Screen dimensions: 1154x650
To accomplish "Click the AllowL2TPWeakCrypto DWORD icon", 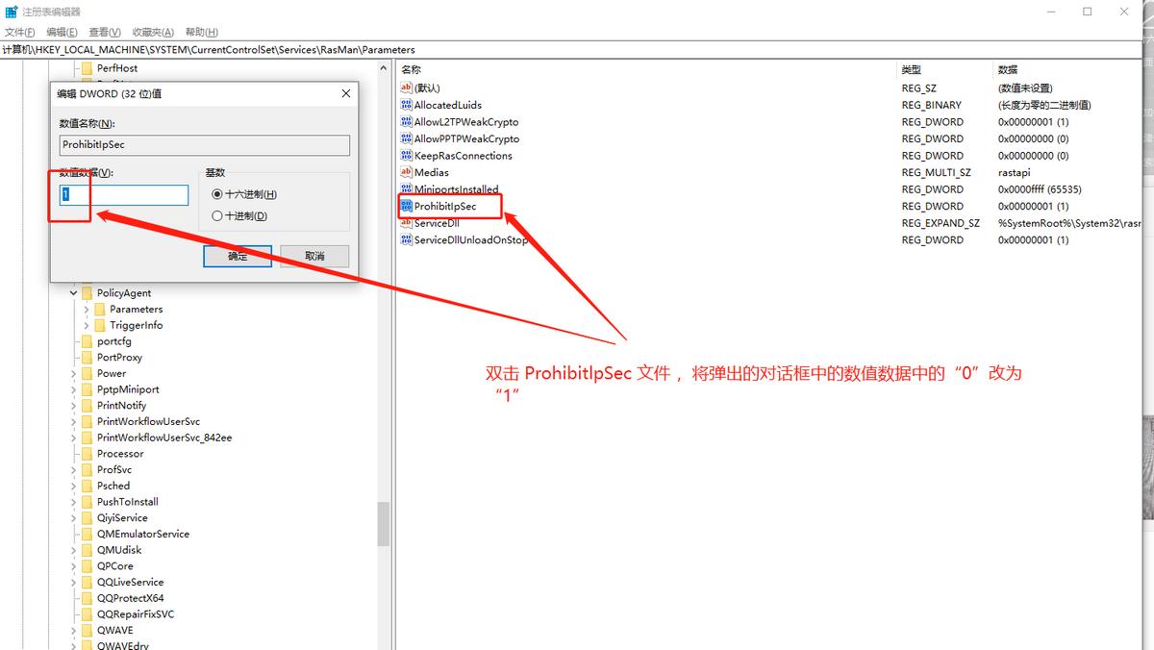I will [406, 122].
